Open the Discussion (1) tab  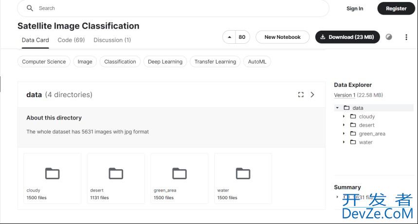(x=112, y=40)
